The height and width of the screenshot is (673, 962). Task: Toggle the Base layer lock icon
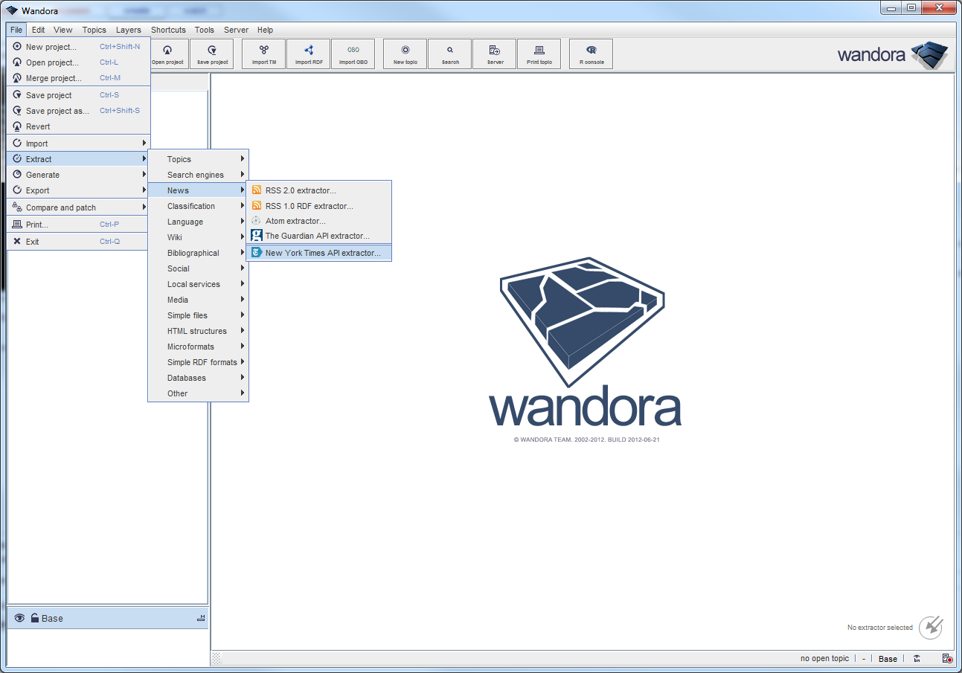(x=34, y=618)
